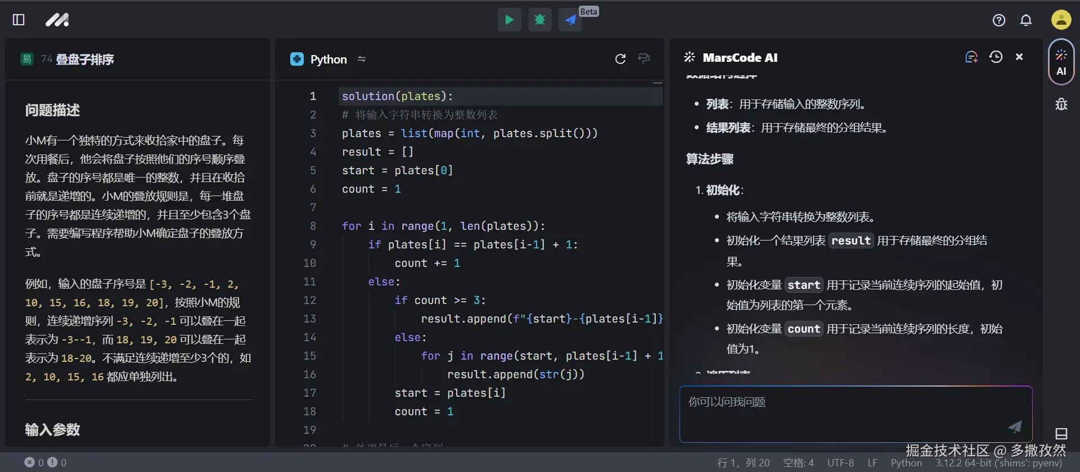
Task: Click heading 算法步骤 in AI panel
Action: click(710, 159)
